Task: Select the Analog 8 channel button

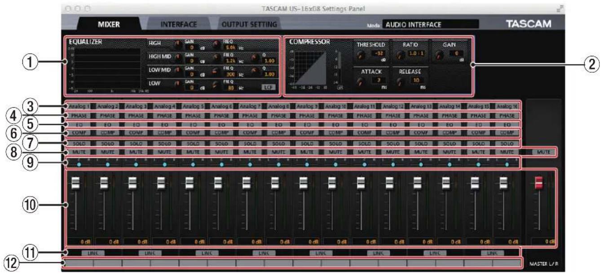Action: tap(278, 107)
